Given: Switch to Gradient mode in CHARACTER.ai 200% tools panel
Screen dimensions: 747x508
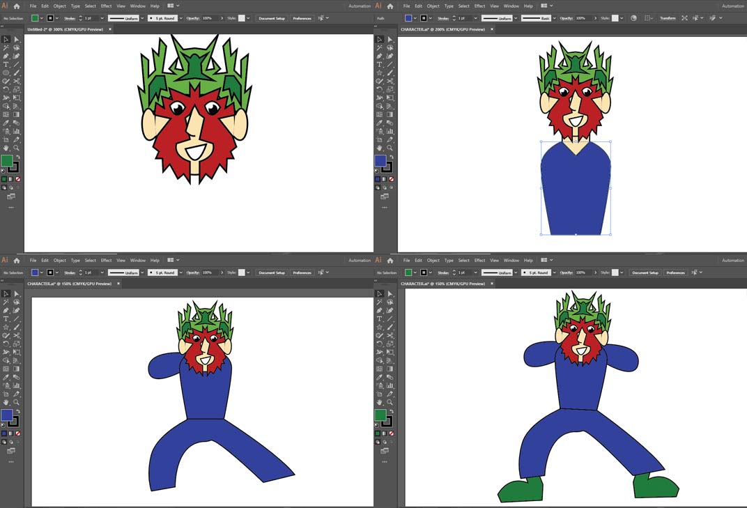Looking at the screenshot, I should click(384, 179).
